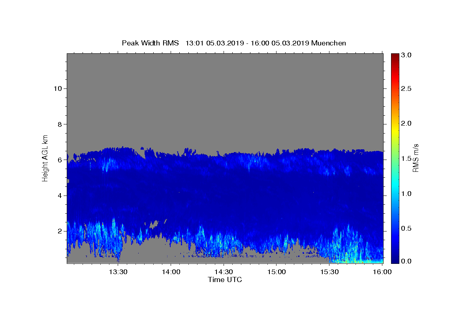The width and height of the screenshot is (474, 316).
Task: Click the '15:00' time axis label
Action: [276, 272]
